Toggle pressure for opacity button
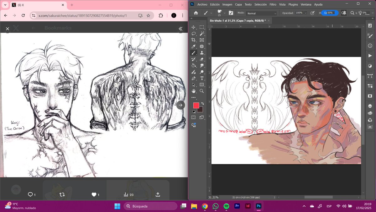Image resolution: width=376 pixels, height=212 pixels. 312,13
